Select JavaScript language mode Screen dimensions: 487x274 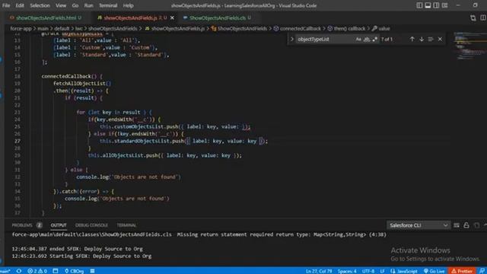[x=404, y=271]
